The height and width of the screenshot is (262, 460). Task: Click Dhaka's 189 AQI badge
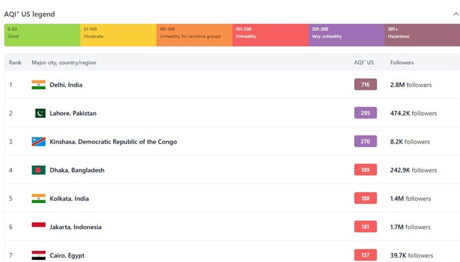click(x=365, y=170)
